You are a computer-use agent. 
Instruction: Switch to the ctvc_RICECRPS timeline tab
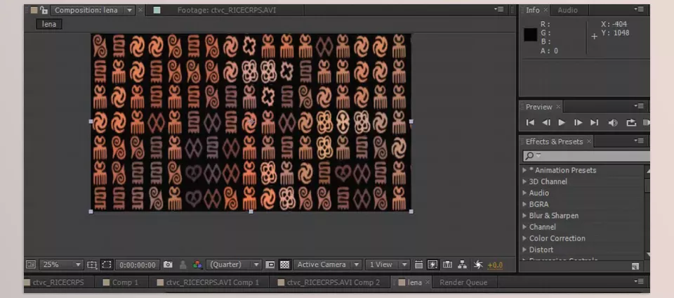(58, 283)
